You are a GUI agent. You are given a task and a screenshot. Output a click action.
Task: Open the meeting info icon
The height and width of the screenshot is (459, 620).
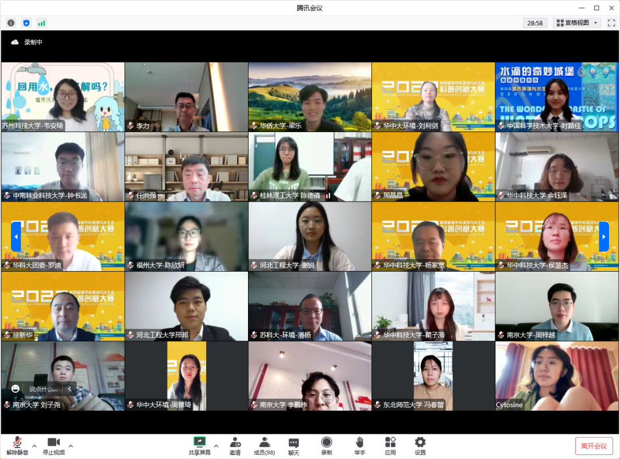11,23
